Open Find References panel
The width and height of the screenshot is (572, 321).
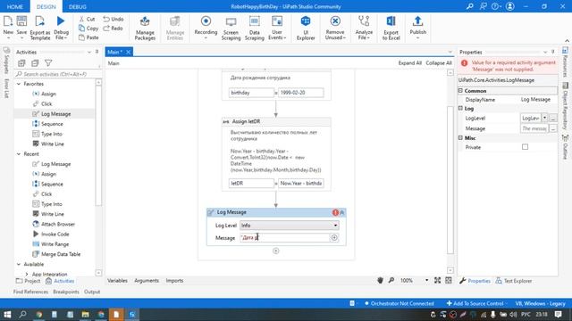point(30,292)
